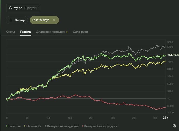Remove the Last 30 days filter chip
Viewport: 179px width, 131px height.
(x=54, y=20)
